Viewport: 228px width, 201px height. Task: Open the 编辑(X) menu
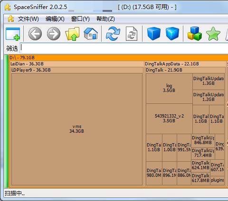coord(55,19)
